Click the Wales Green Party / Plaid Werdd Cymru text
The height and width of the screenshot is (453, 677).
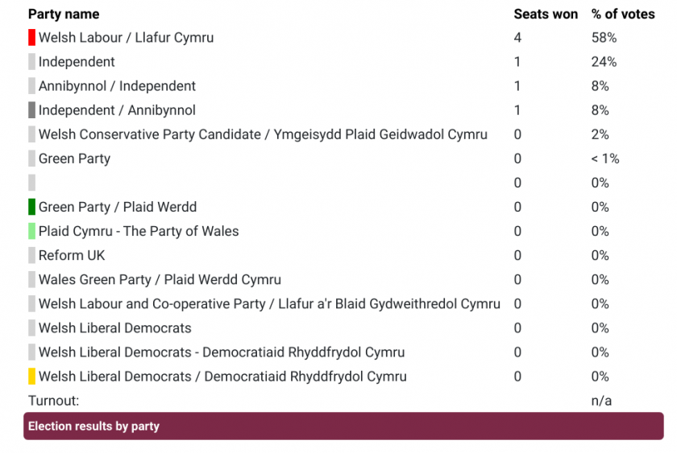pyautogui.click(x=160, y=280)
